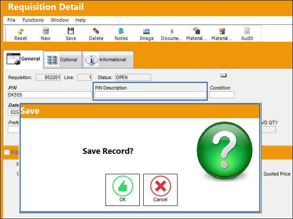Click the Save floppy disk toolbar icon
This screenshot has height=219, width=293.
pos(71,34)
